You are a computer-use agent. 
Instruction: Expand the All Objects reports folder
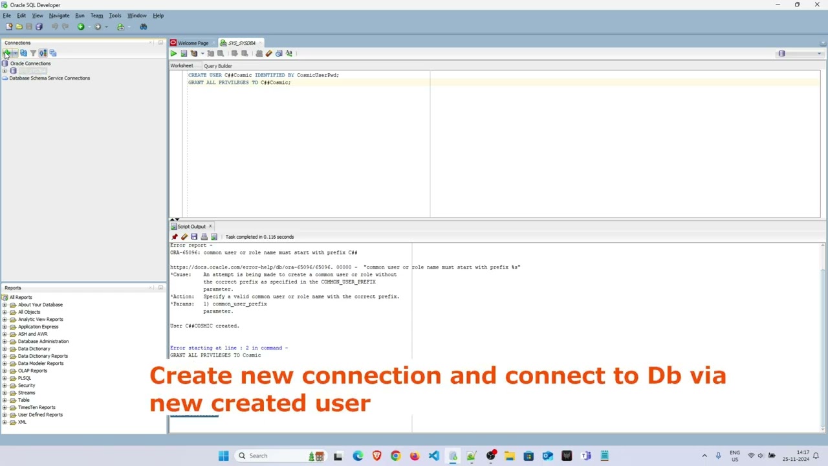(x=5, y=312)
